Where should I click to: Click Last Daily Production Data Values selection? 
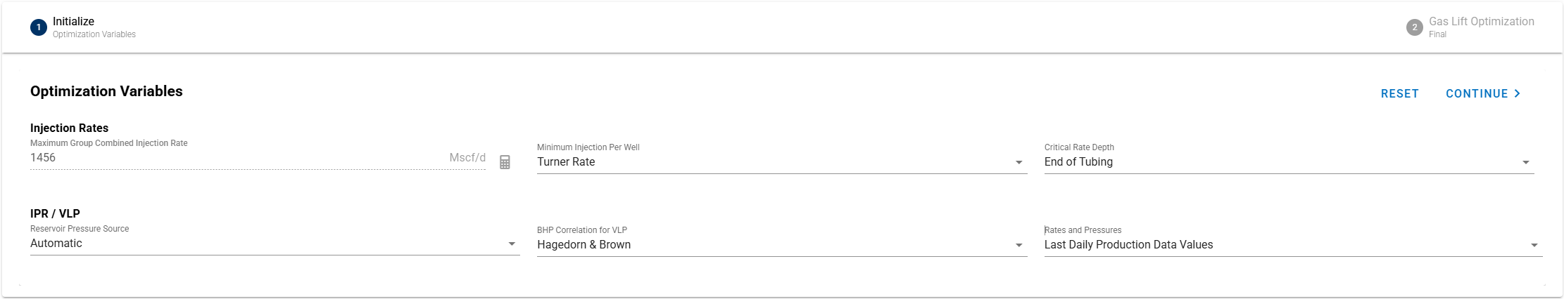[x=1128, y=245]
